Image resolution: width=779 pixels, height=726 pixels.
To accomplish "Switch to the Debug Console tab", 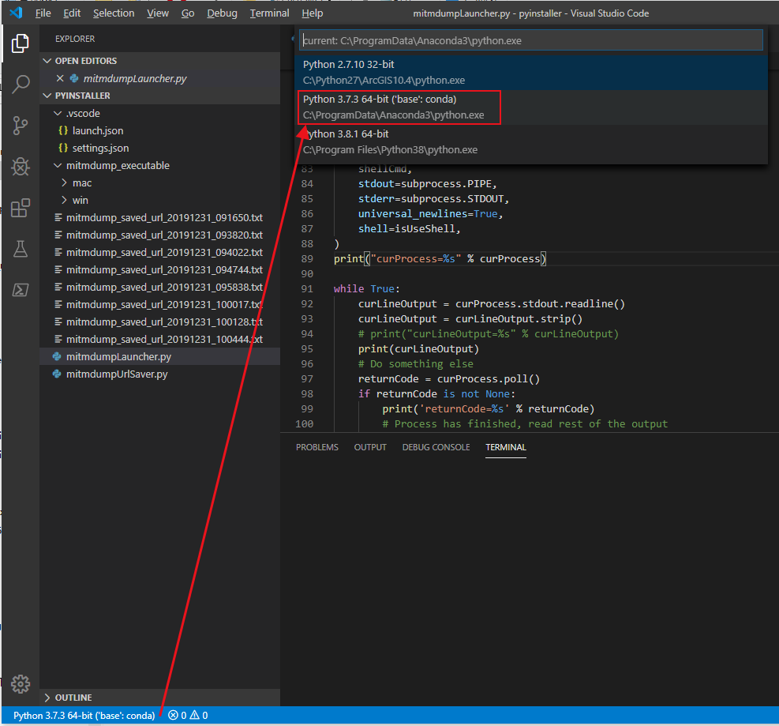I will click(x=436, y=447).
